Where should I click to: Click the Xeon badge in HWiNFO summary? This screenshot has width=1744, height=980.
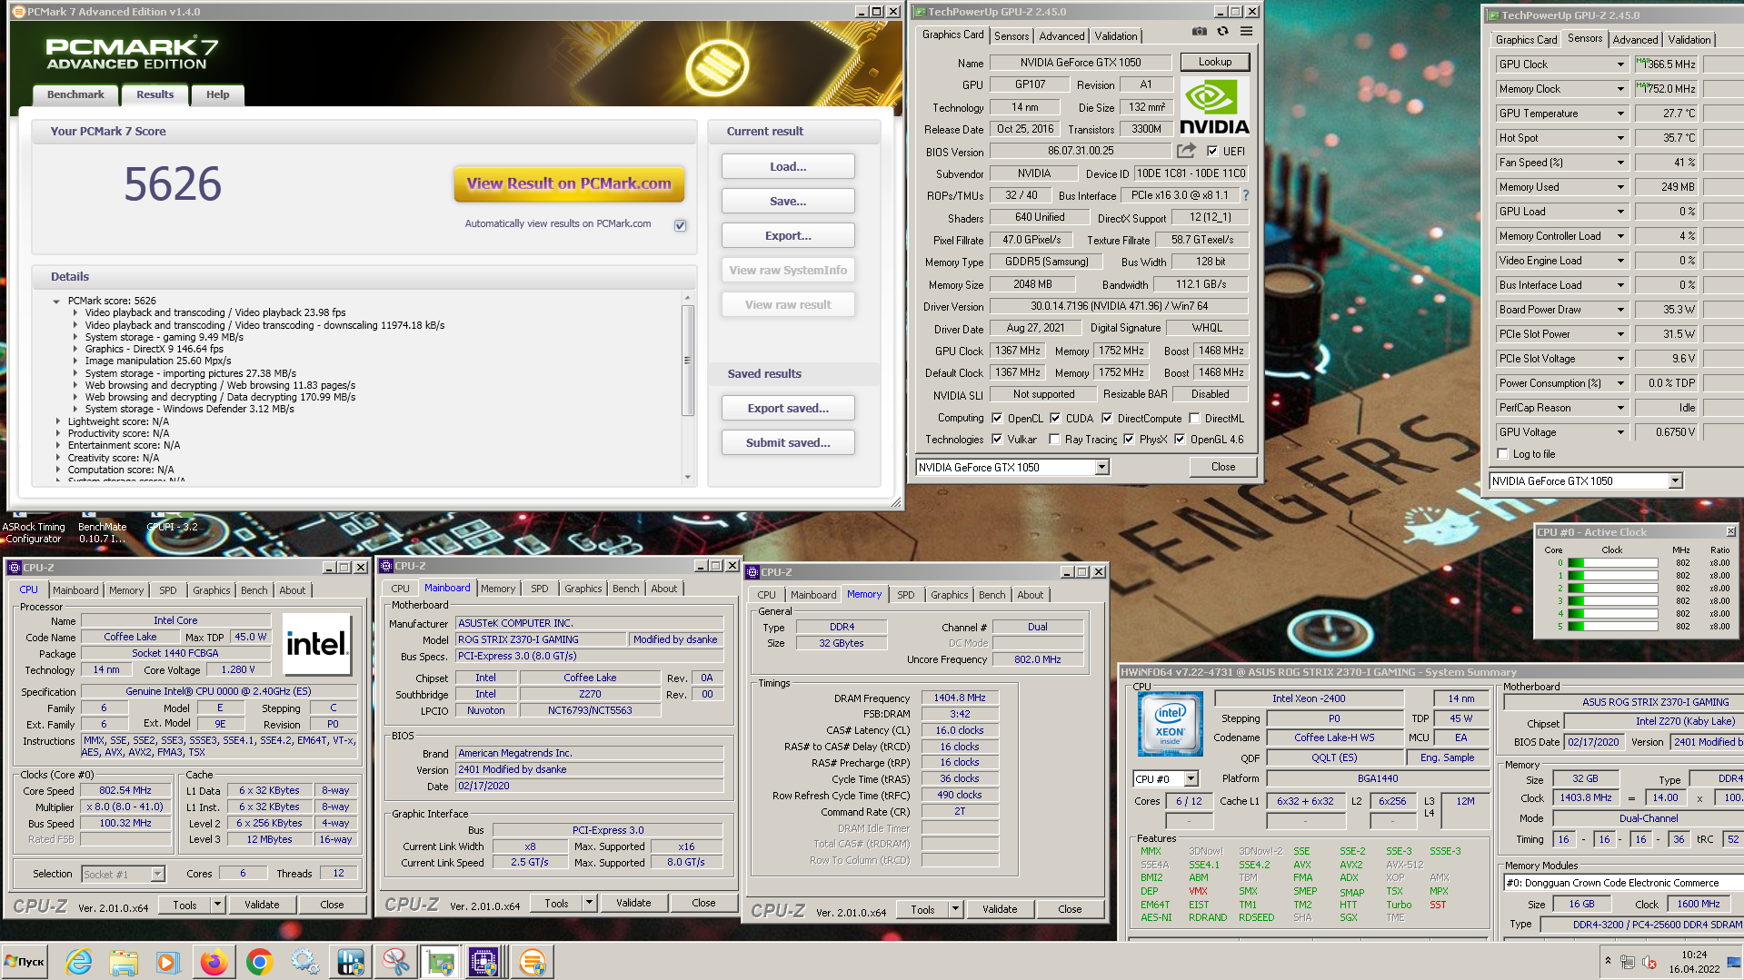coord(1171,724)
